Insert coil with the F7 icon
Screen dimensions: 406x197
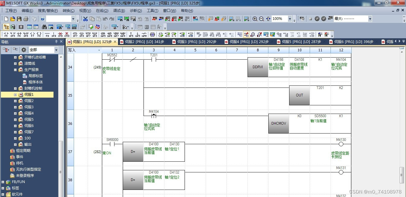[32, 34]
